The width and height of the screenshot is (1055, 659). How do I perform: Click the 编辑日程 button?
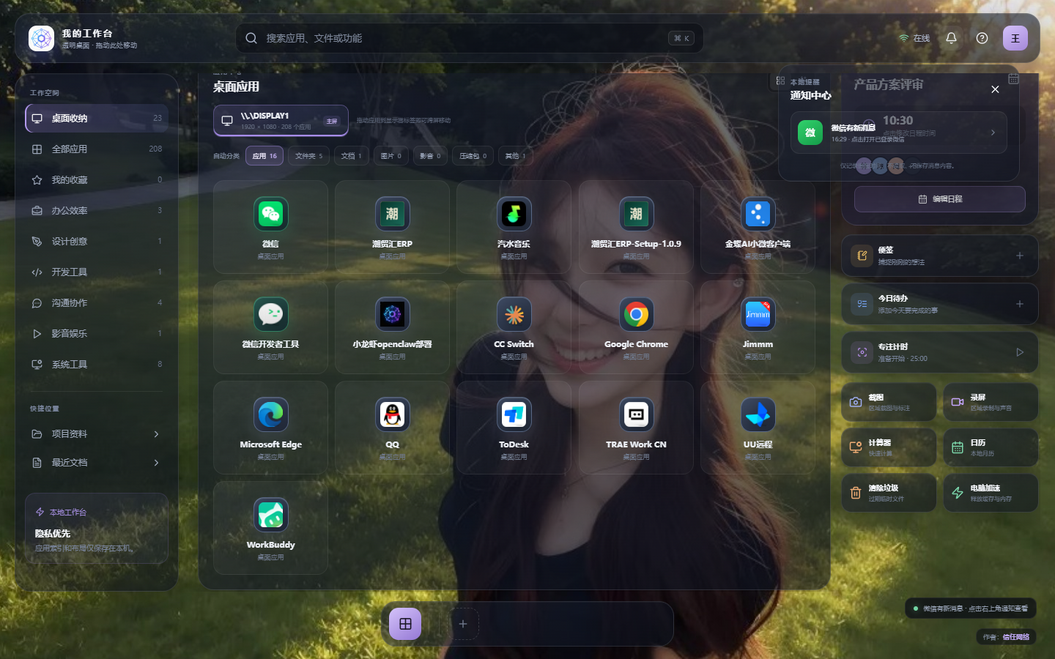(x=940, y=199)
